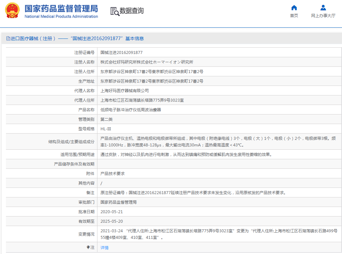Click the 数据查询 magnifier document icon
342x254 pixels.
[x=115, y=11]
